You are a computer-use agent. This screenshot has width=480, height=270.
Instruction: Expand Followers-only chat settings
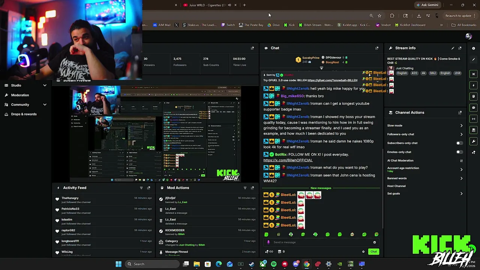tap(461, 134)
